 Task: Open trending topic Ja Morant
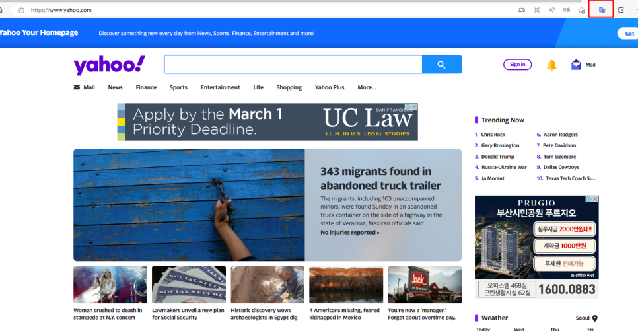tap(493, 178)
